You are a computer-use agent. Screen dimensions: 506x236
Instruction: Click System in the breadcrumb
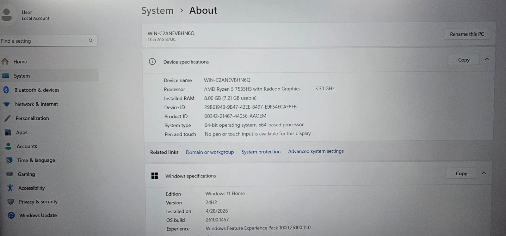157,11
